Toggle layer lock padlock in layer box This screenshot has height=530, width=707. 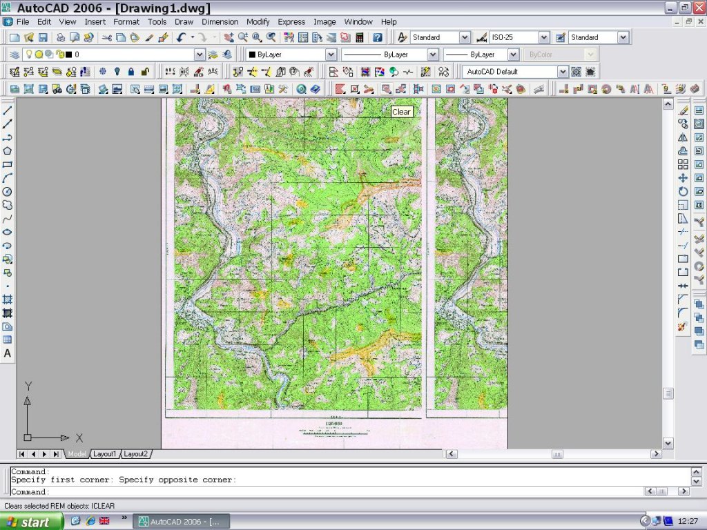click(59, 55)
